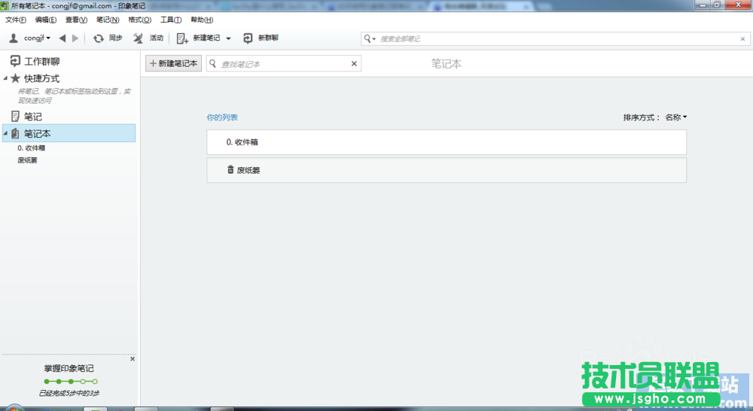Click the progress step dots

point(71,381)
